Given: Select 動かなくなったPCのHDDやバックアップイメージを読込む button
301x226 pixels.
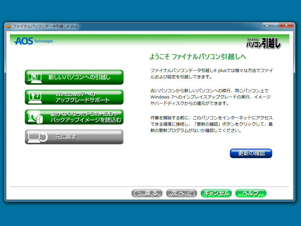Looking at the screenshot, I should [74, 117].
